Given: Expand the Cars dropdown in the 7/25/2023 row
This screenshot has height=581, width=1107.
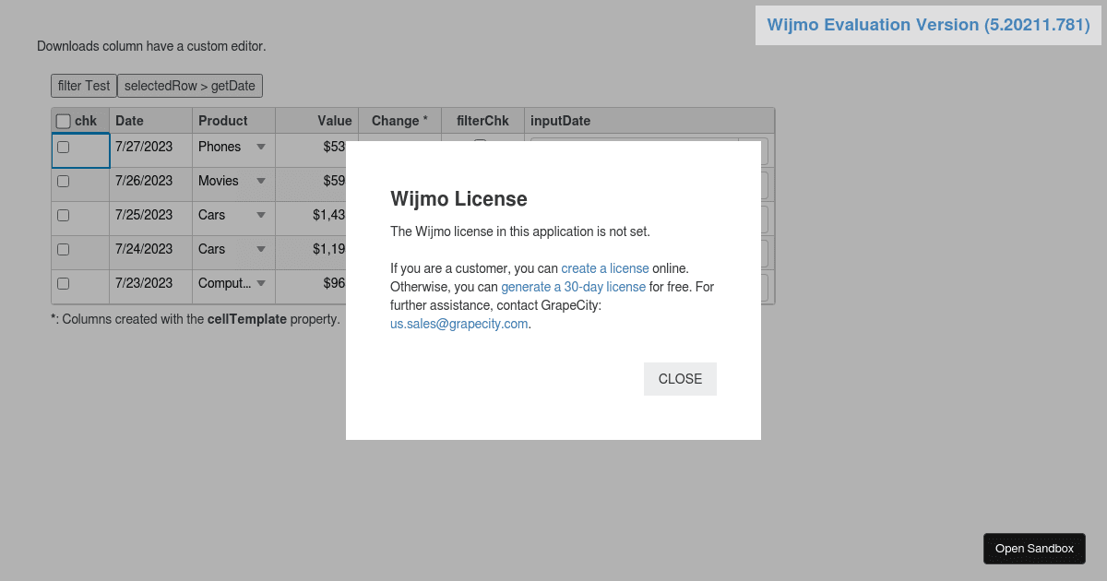Looking at the screenshot, I should coord(261,215).
